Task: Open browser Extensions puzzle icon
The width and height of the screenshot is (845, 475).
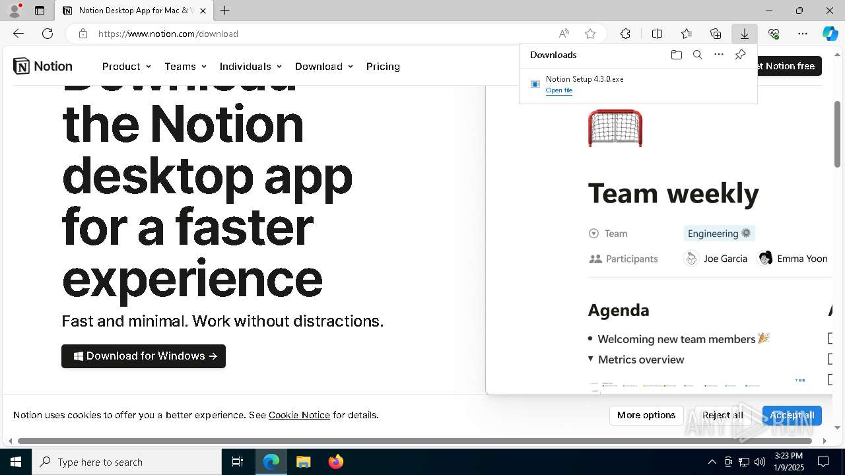Action: click(x=625, y=34)
